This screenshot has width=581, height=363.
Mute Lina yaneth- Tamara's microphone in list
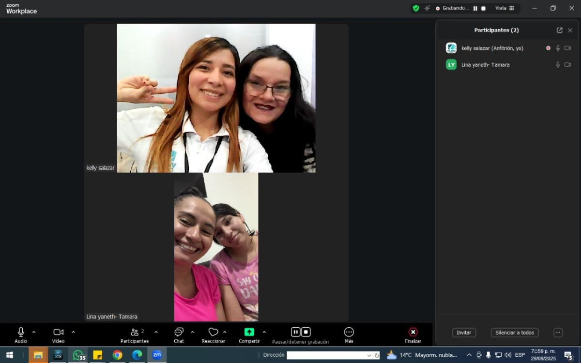558,65
